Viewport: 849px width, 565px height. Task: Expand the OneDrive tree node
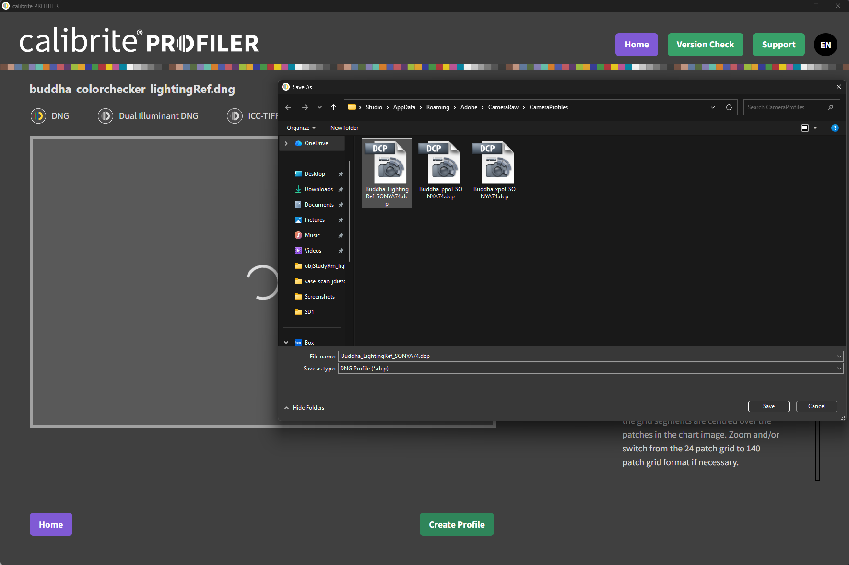coord(286,143)
